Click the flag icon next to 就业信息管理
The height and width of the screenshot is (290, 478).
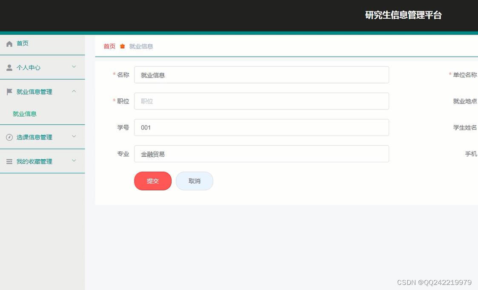point(9,91)
